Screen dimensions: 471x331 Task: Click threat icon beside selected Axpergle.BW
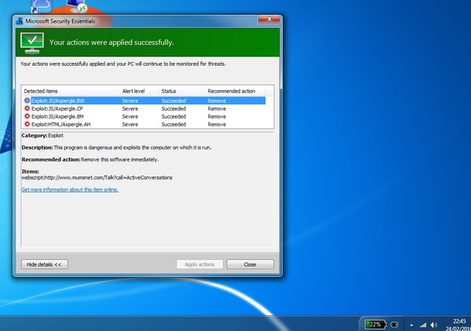pos(27,100)
